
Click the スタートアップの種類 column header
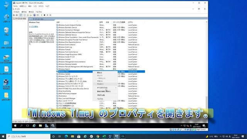119,22
